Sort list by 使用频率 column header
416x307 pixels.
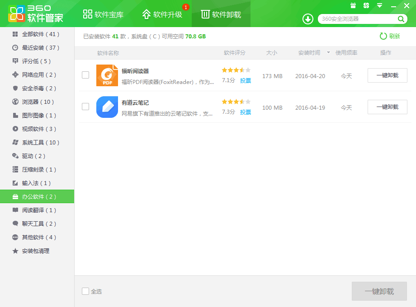(x=346, y=53)
